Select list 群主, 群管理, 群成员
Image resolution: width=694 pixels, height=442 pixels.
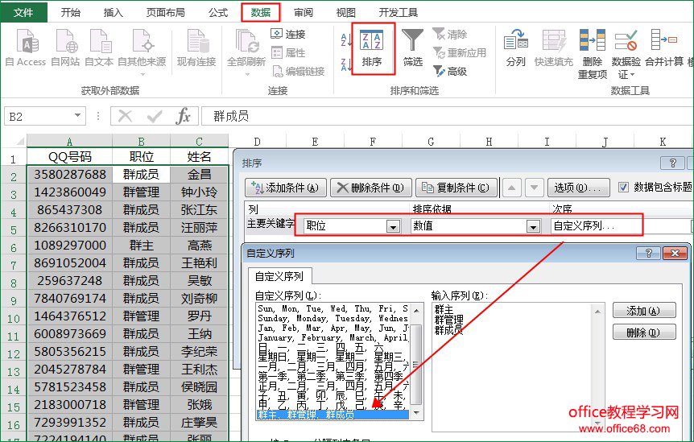click(x=333, y=415)
